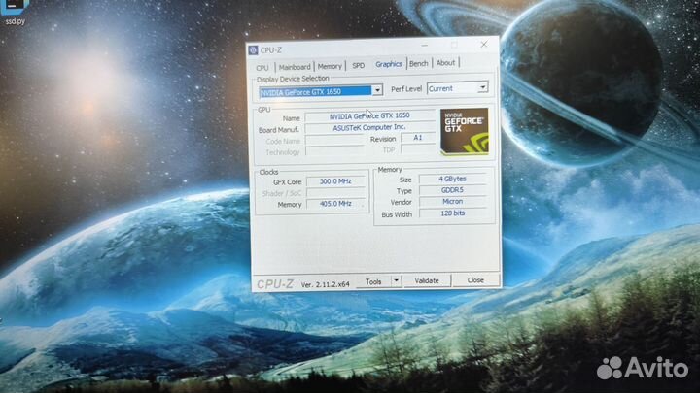Expand the Tools dropdown arrow
This screenshot has width=700, height=393.
coord(396,280)
